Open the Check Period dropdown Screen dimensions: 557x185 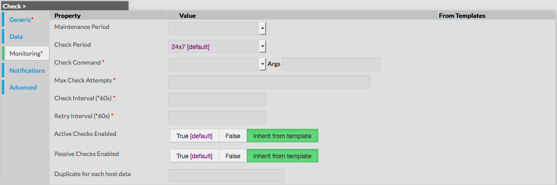(217, 46)
